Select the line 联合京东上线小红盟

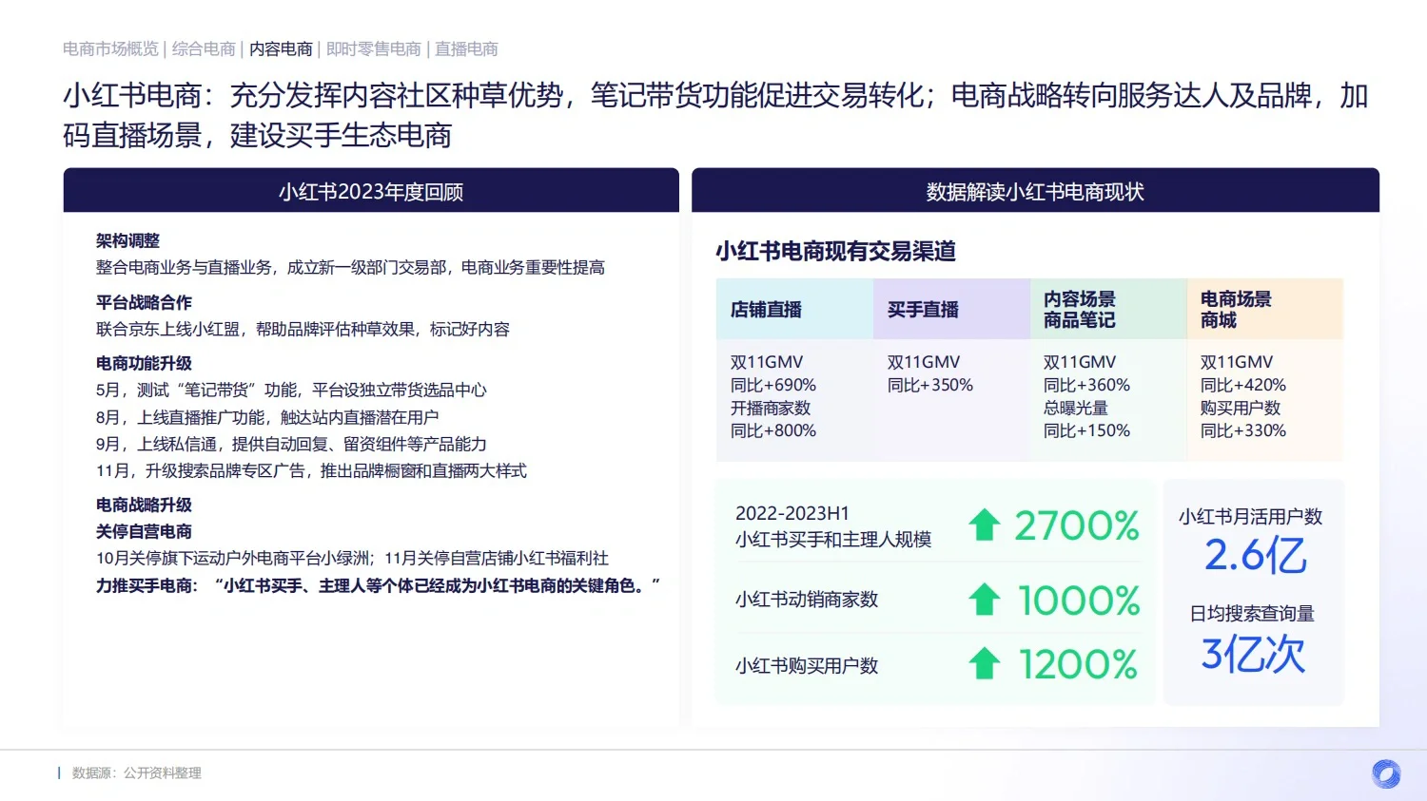click(x=303, y=330)
